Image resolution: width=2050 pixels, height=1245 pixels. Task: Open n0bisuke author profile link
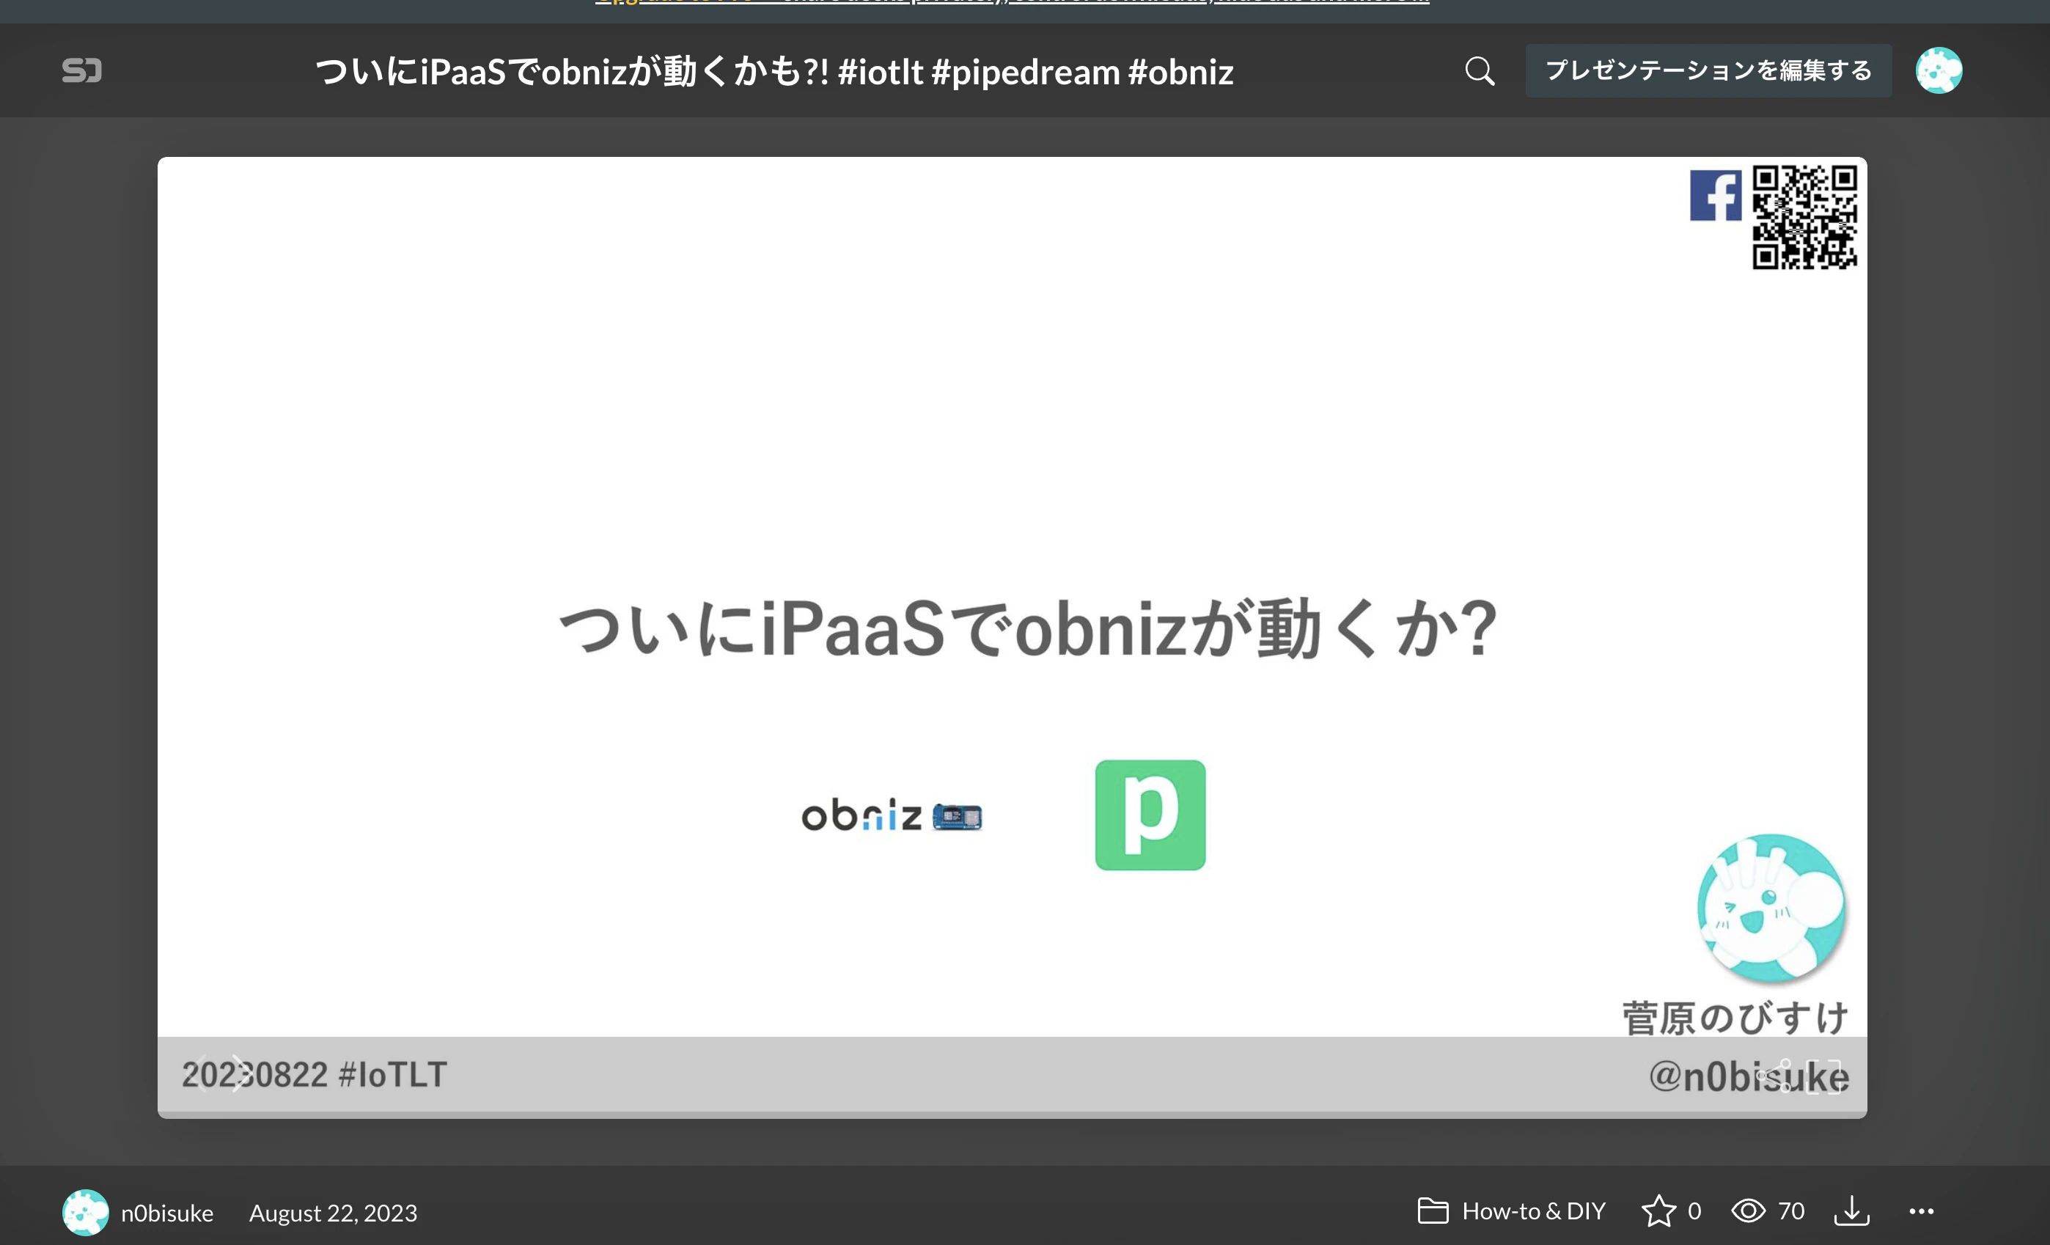click(167, 1213)
